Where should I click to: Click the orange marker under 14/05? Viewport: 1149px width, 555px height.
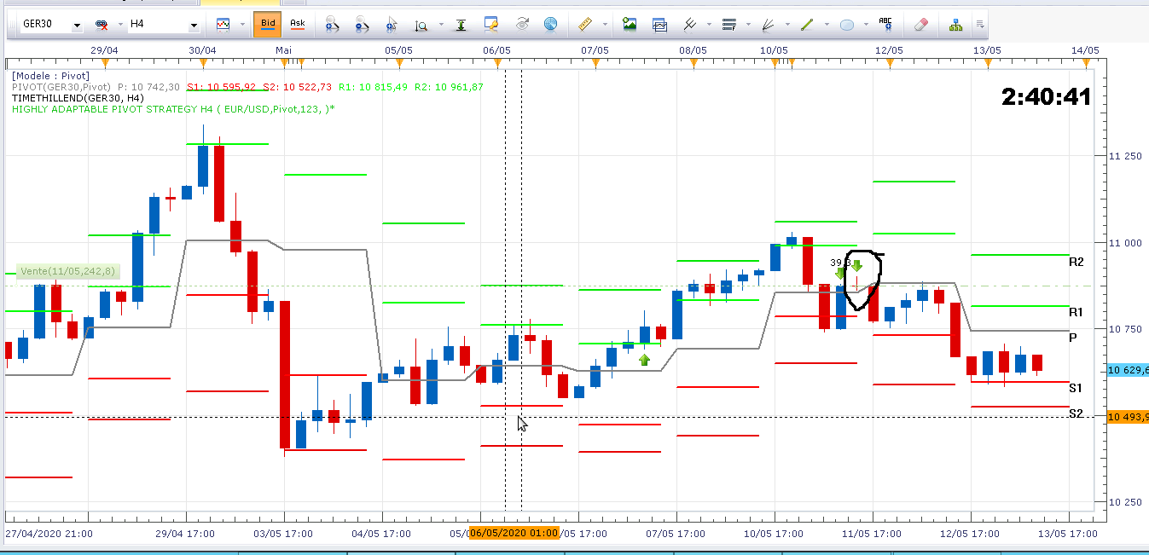click(x=1085, y=62)
